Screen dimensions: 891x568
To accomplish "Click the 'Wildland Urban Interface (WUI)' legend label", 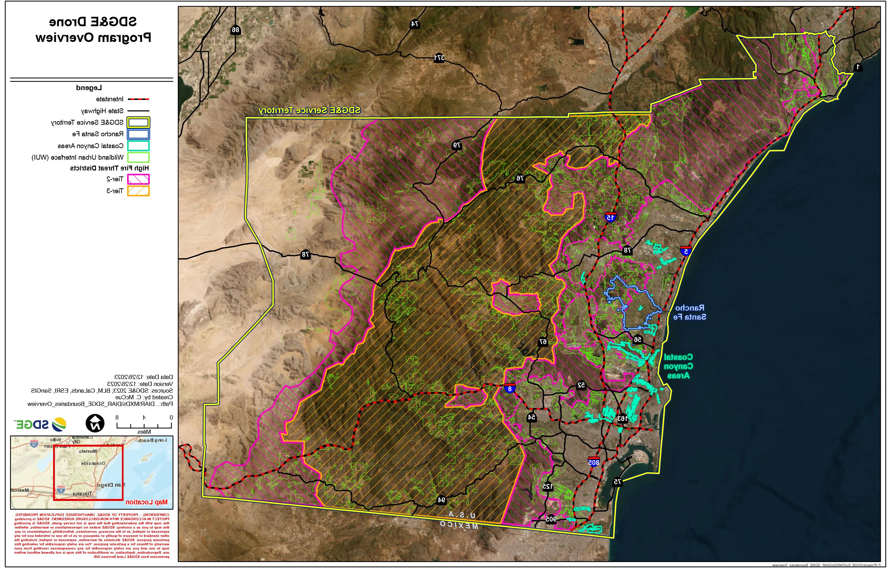I will 77,157.
